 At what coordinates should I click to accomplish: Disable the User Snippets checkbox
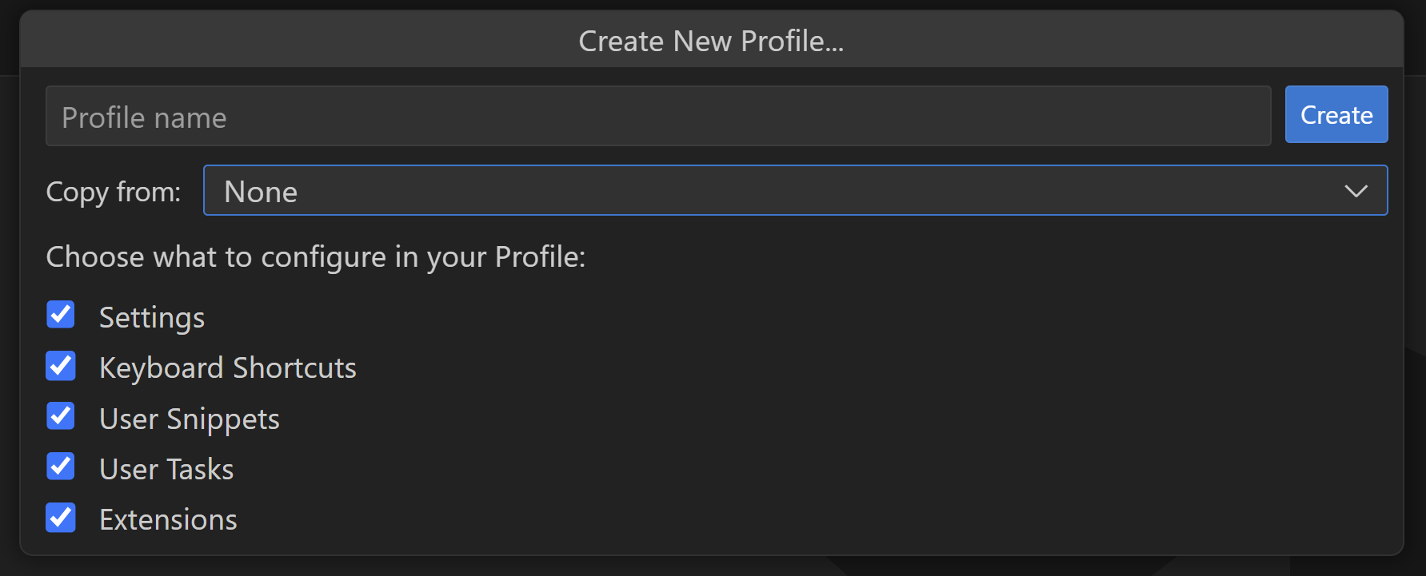point(61,416)
